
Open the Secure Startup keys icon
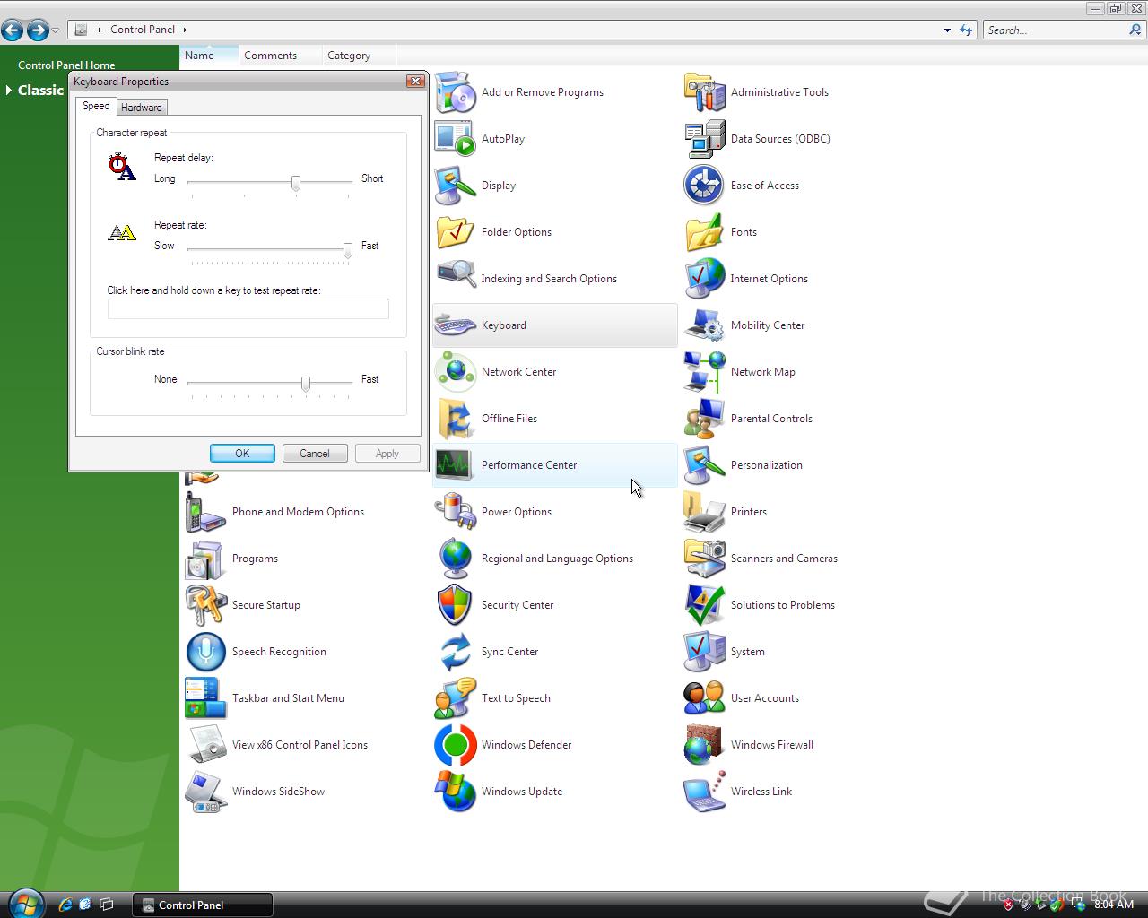point(206,605)
